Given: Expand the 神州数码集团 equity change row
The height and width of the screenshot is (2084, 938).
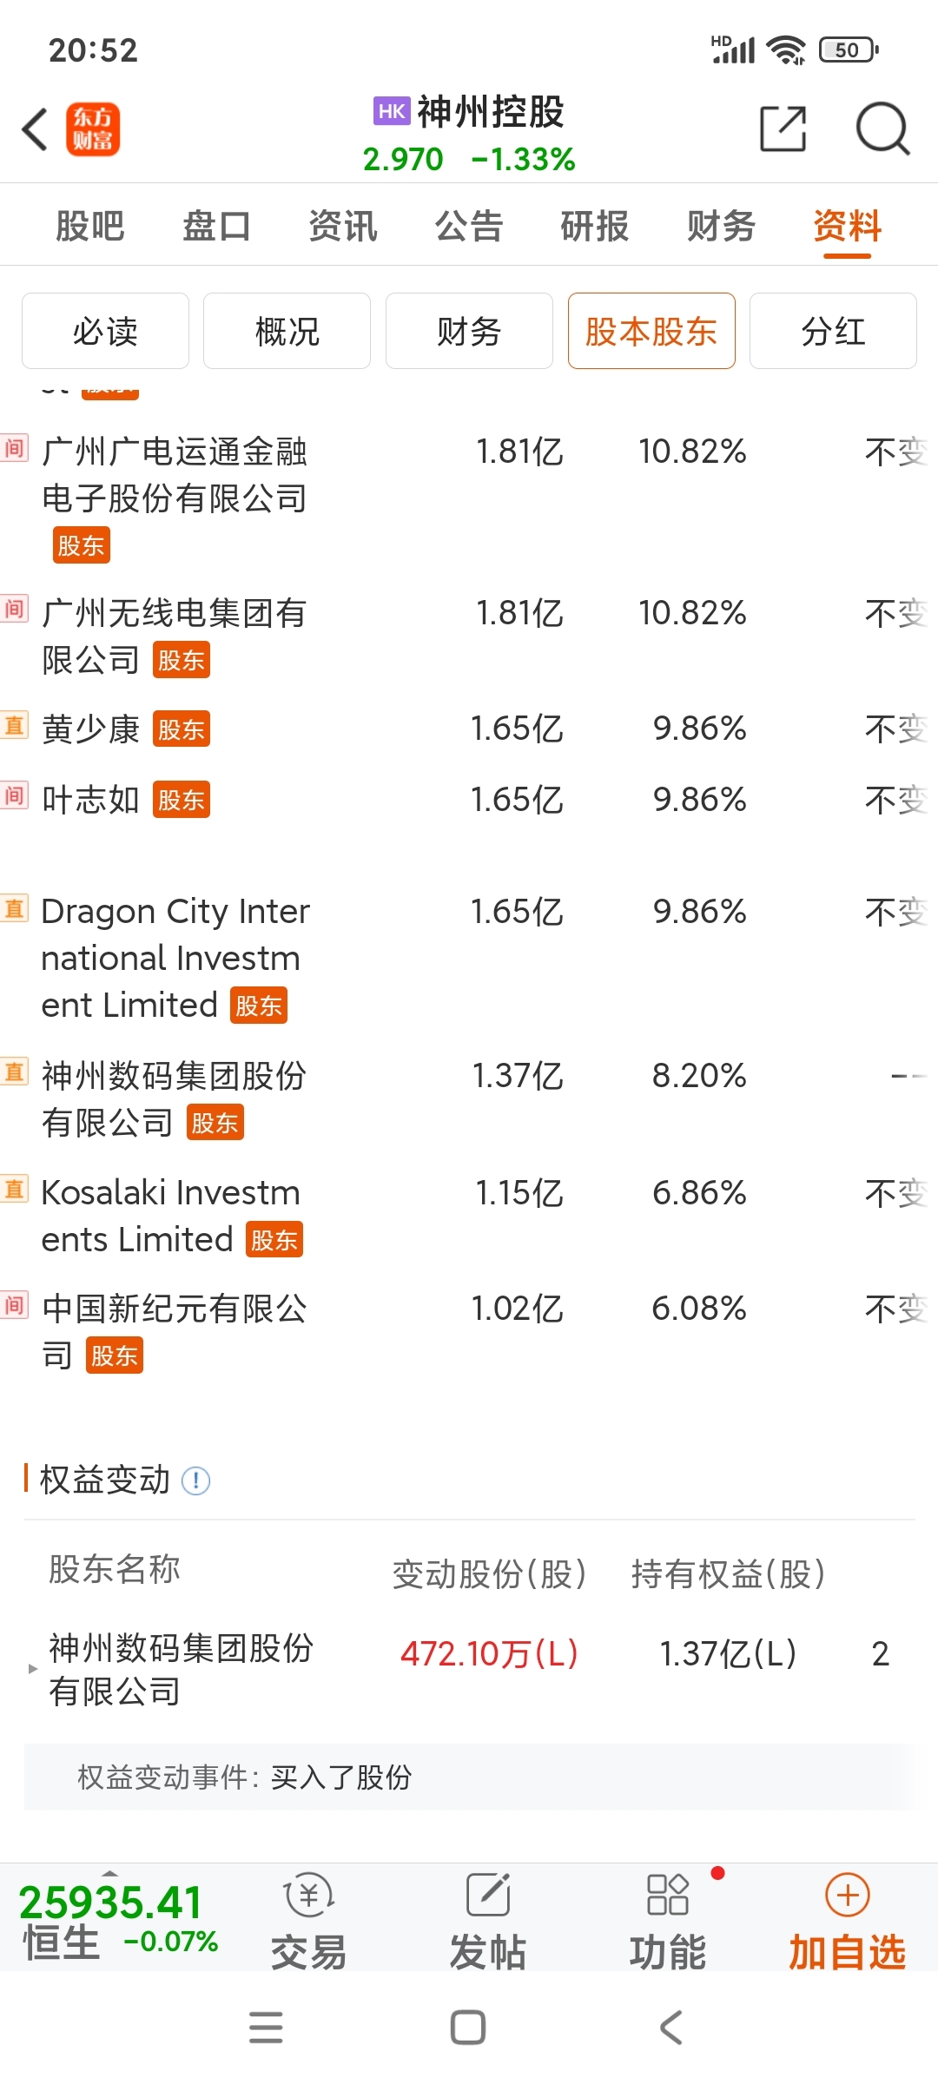Looking at the screenshot, I should [x=33, y=1668].
